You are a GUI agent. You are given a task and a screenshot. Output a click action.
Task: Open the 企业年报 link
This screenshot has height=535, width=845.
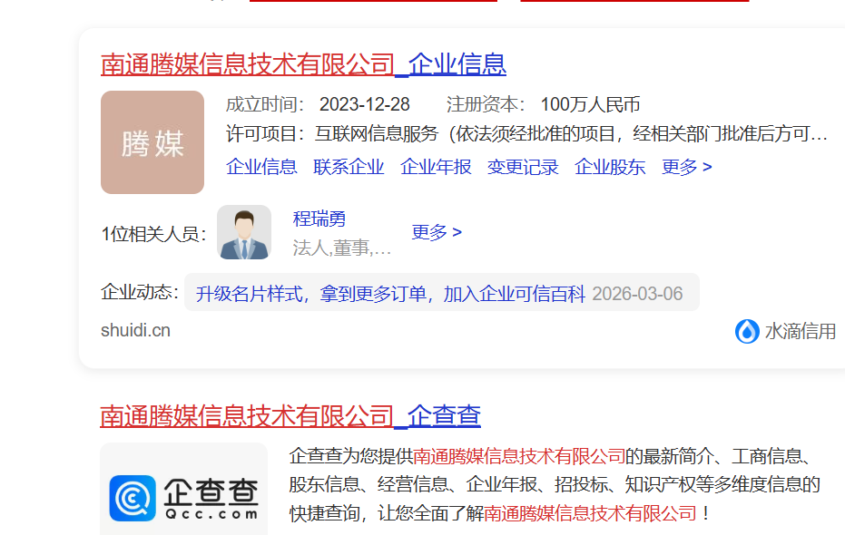(x=436, y=167)
